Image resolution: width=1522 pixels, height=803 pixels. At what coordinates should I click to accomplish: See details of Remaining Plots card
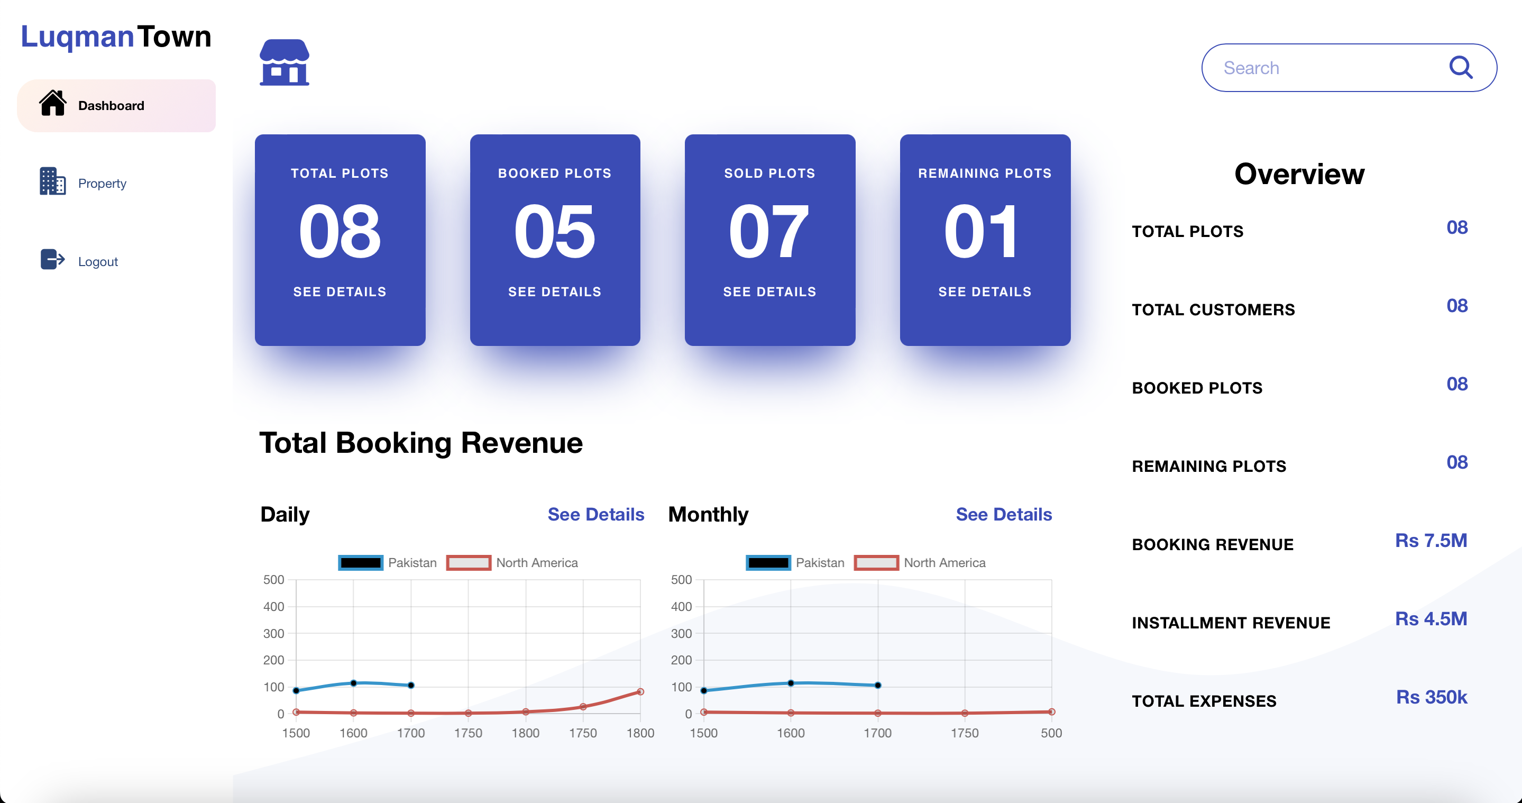pyautogui.click(x=984, y=292)
